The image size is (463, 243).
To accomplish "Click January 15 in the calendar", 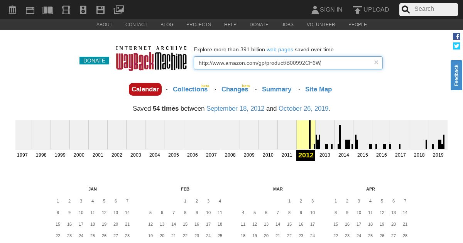I will (58, 224).
